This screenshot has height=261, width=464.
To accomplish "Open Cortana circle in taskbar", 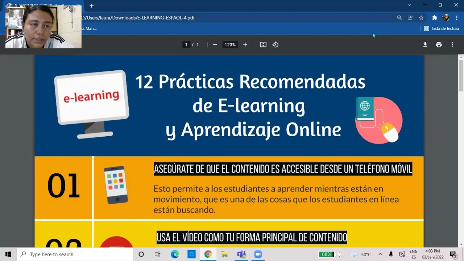I will [141, 254].
